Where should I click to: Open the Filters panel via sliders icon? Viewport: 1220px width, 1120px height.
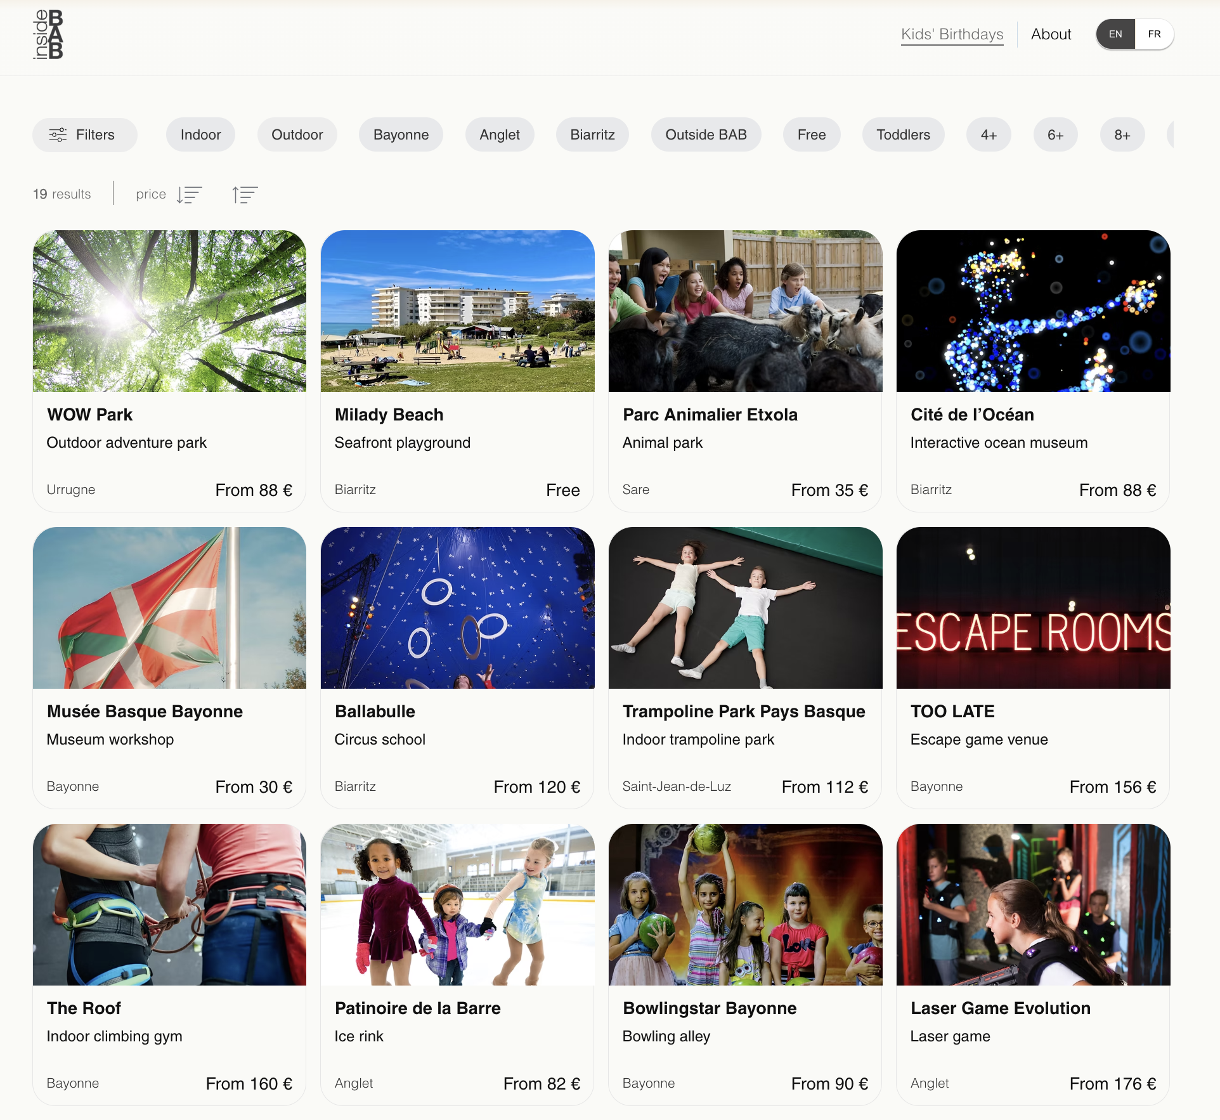tap(84, 134)
